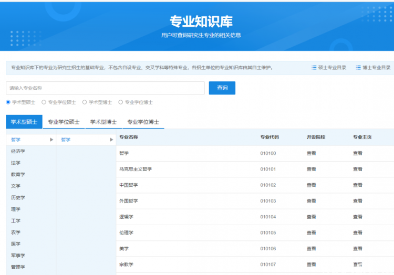394x275 pixels.
Task: Select the 经济学 category
Action: click(x=18, y=151)
